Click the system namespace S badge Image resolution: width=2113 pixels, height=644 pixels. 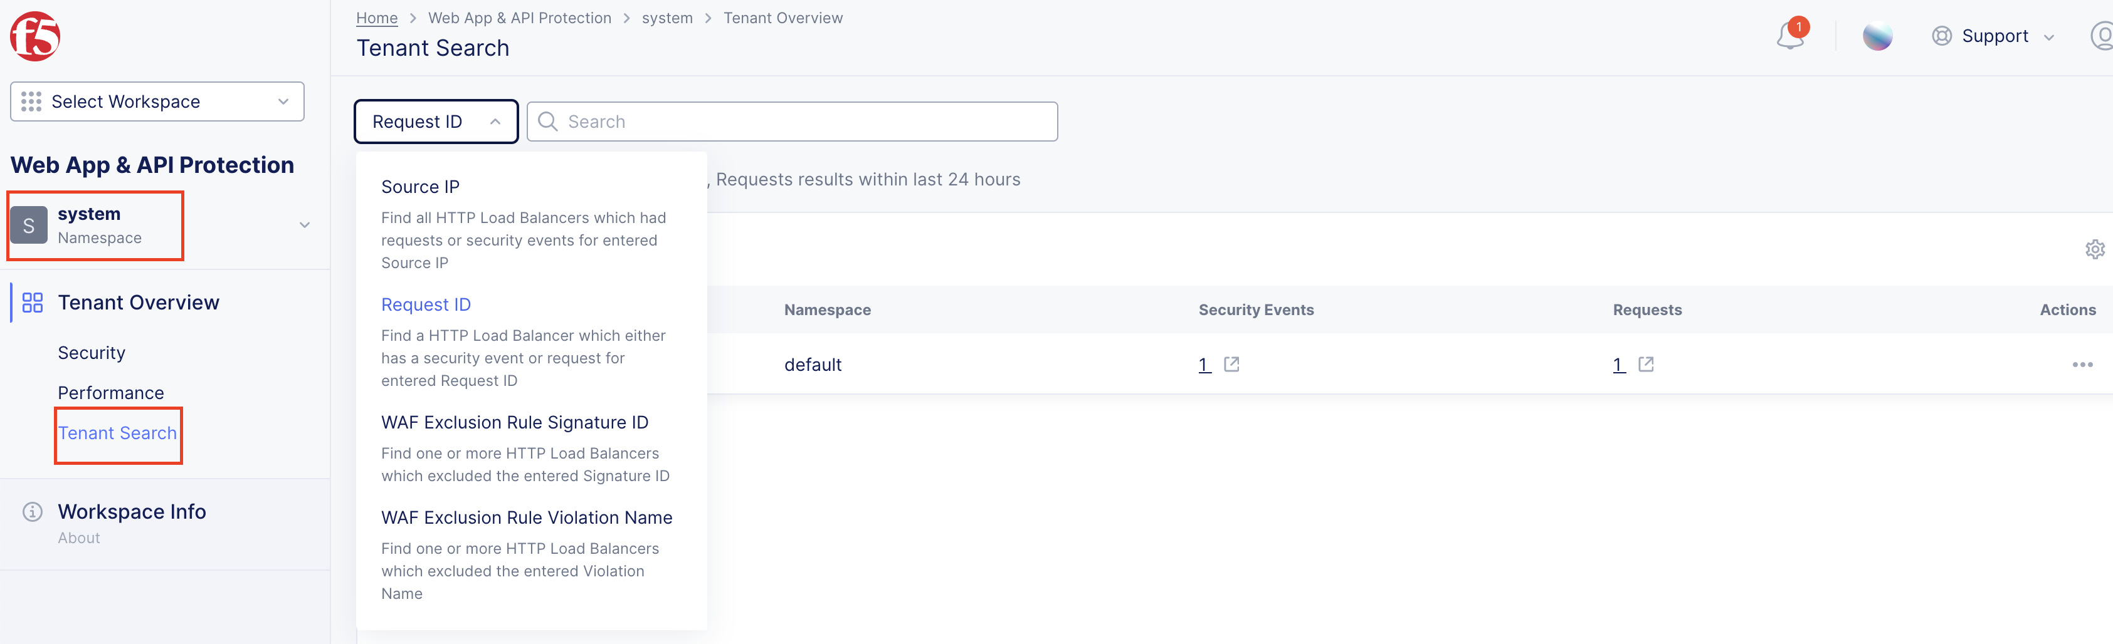29,226
